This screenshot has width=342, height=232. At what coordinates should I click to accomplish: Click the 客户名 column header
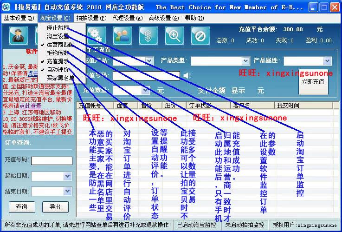252,106
